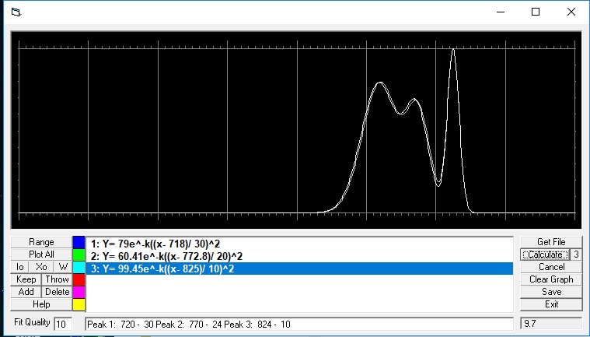Run the Calculate button
Viewport: 590px width, 337px height.
(545, 255)
